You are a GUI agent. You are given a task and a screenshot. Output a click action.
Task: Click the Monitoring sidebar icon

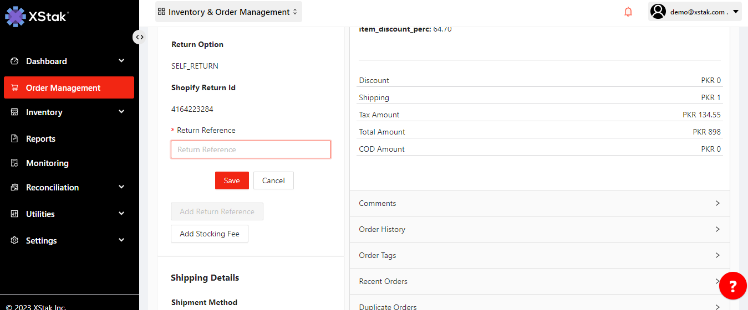(x=15, y=163)
